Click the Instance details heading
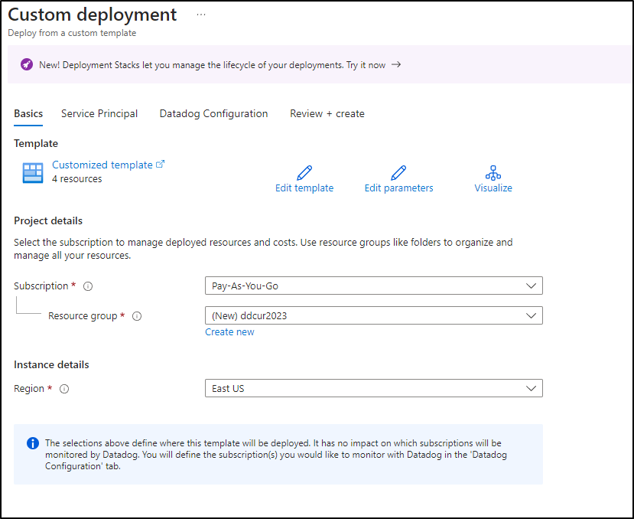 pos(51,365)
